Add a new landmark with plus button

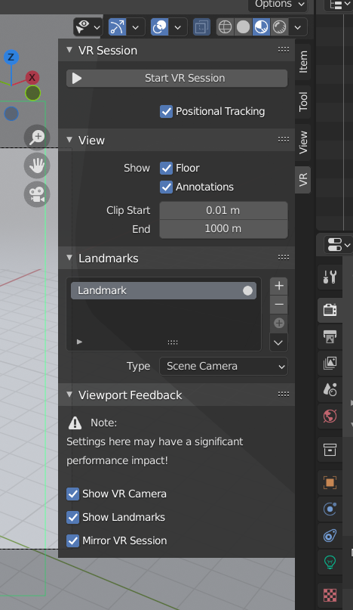pos(279,286)
